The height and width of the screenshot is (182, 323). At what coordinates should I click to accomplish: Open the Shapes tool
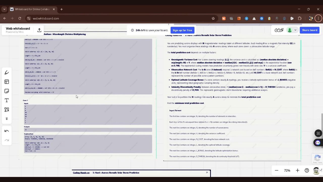[x=7, y=109]
